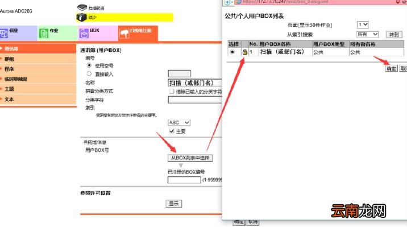
Task: Click the certificate warning icon in address bar
Action: coord(398,2)
